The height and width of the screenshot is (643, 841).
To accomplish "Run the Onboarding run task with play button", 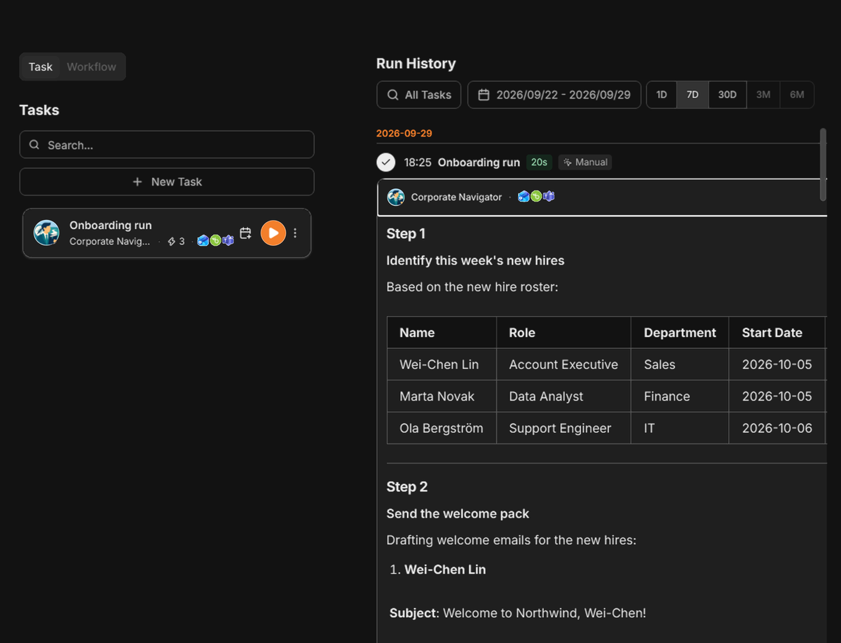I will (x=273, y=233).
